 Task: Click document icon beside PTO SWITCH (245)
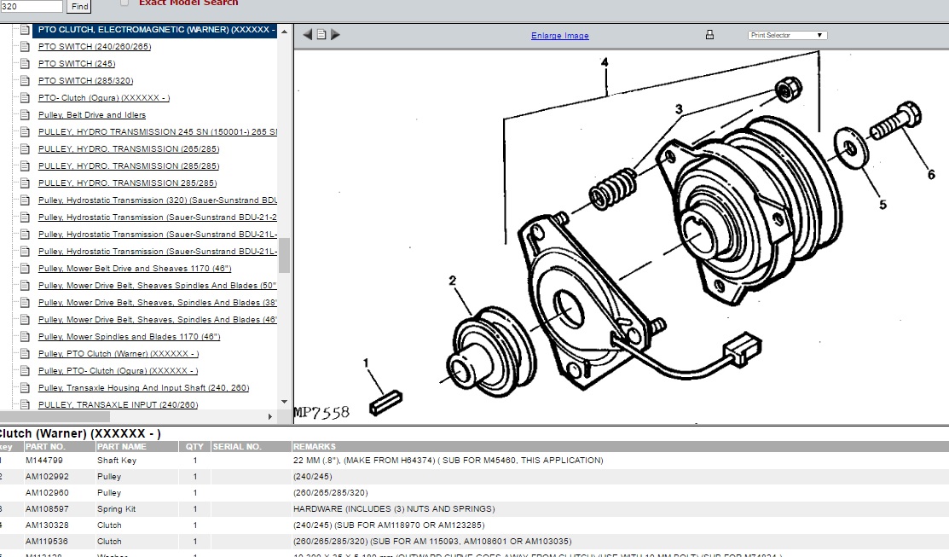pyautogui.click(x=25, y=64)
